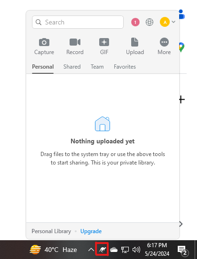Switch to the Team tab
The width and height of the screenshot is (197, 259).
(97, 67)
